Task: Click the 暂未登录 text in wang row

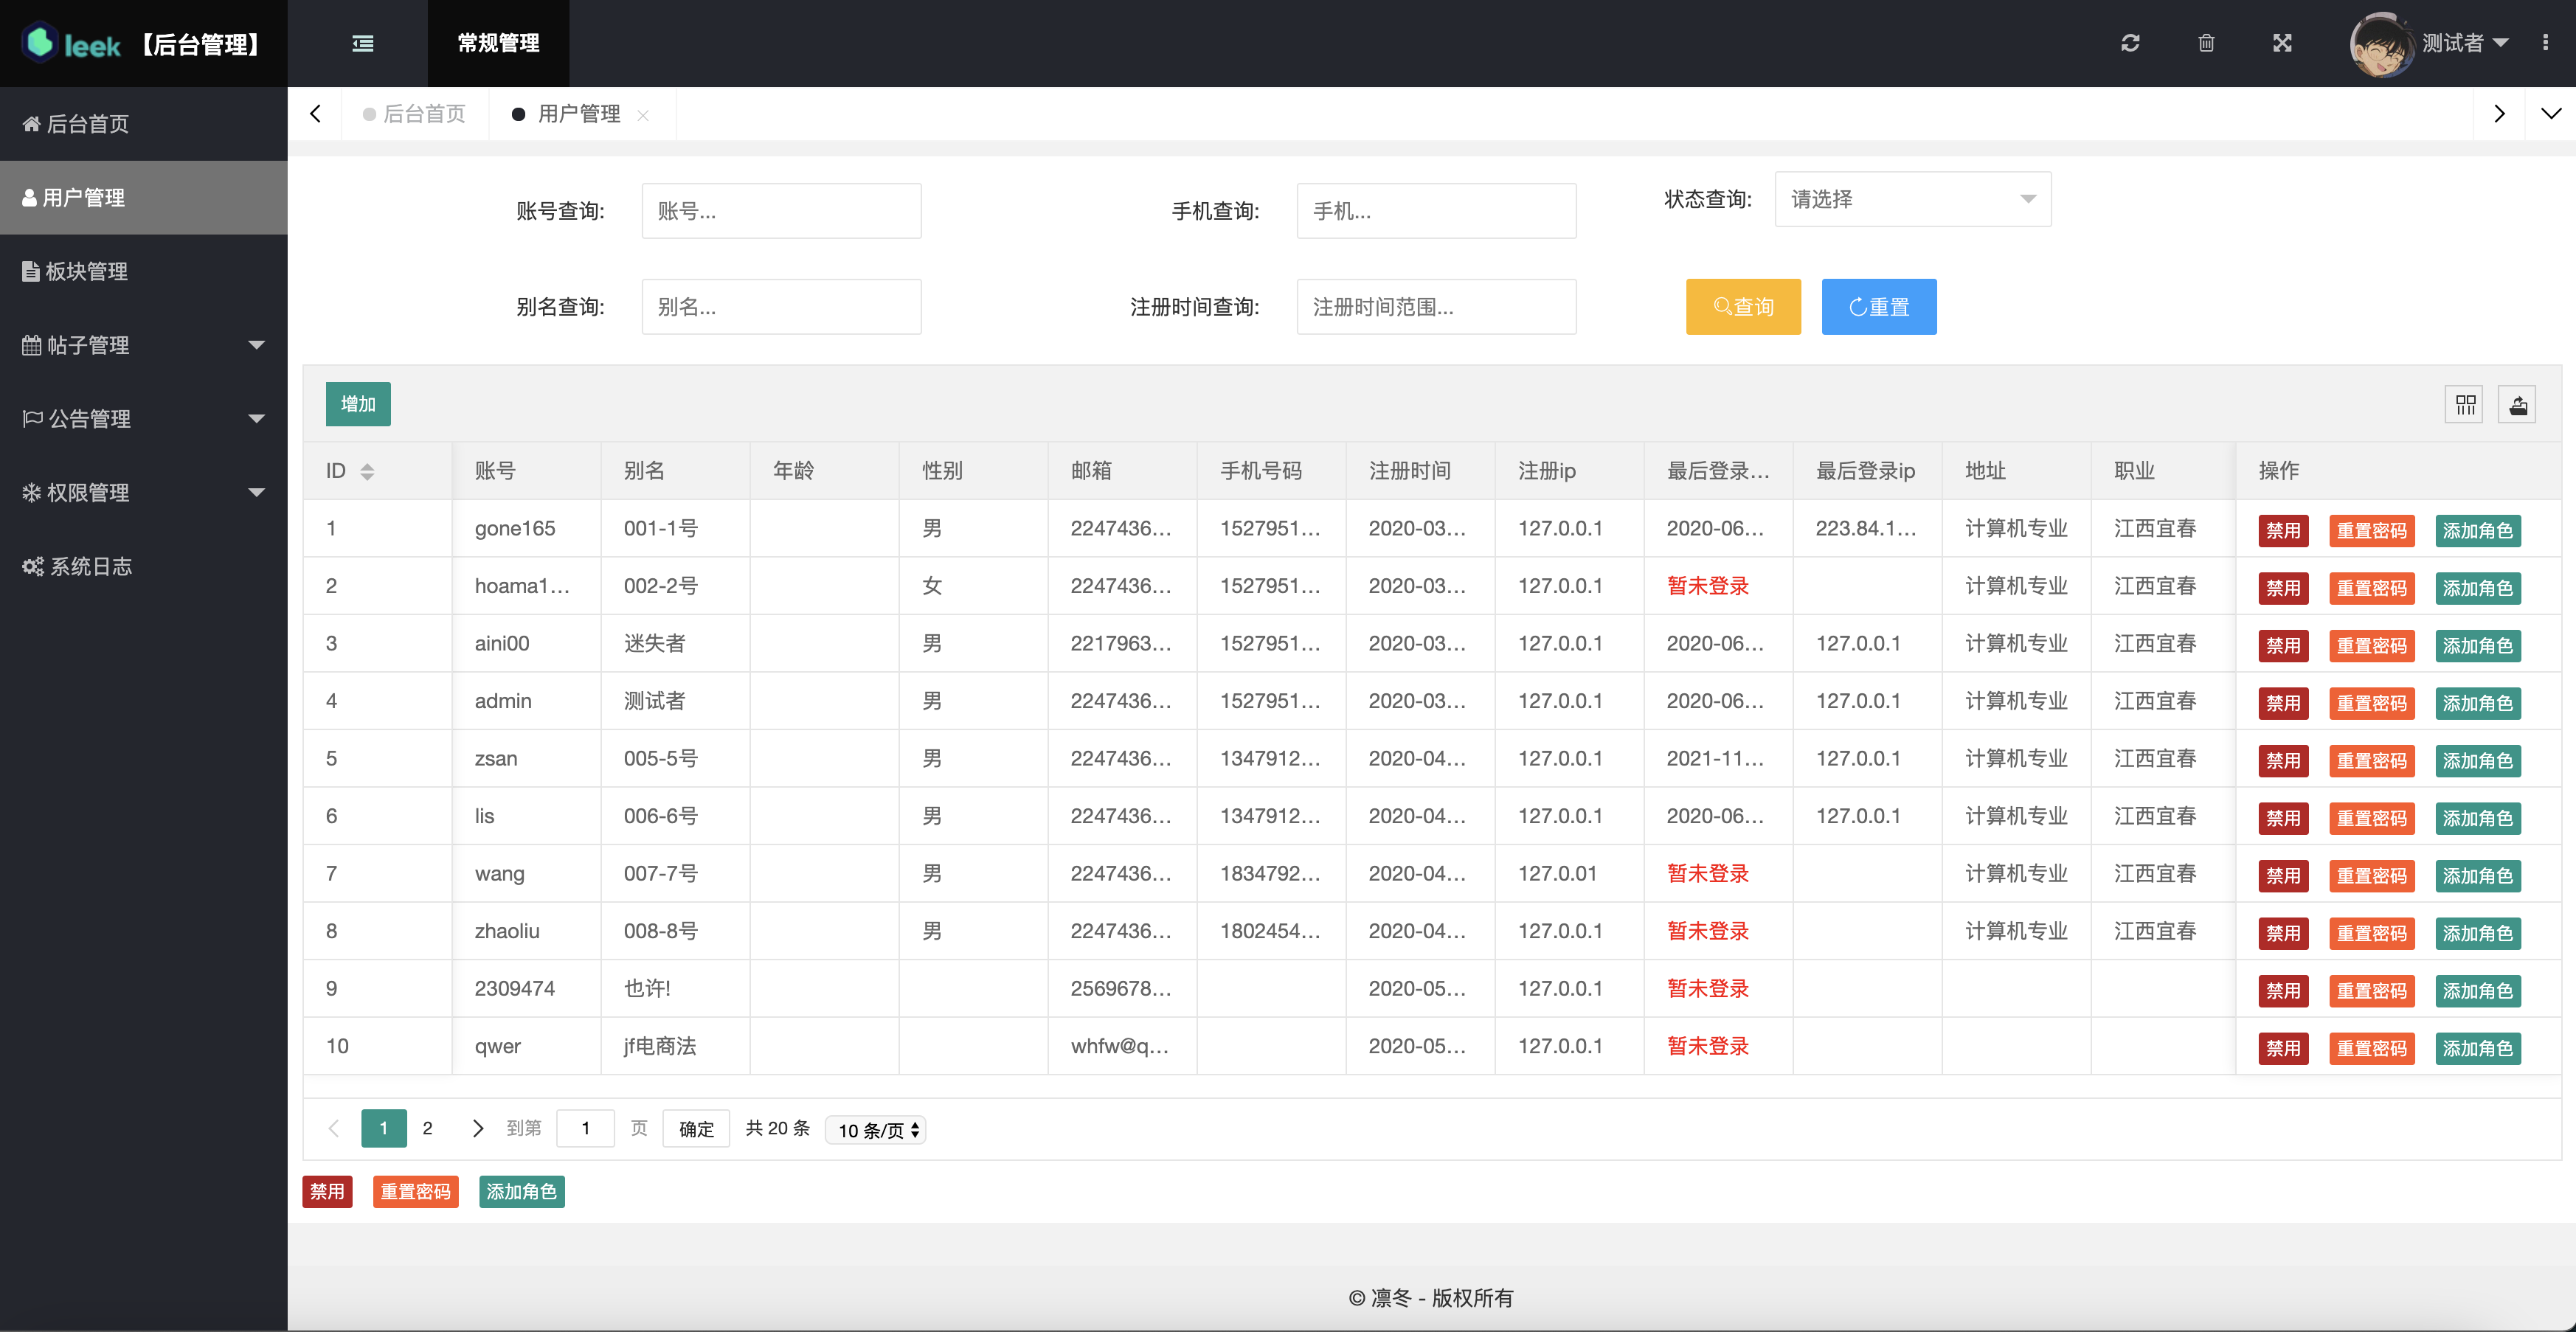Action: pyautogui.click(x=1708, y=874)
